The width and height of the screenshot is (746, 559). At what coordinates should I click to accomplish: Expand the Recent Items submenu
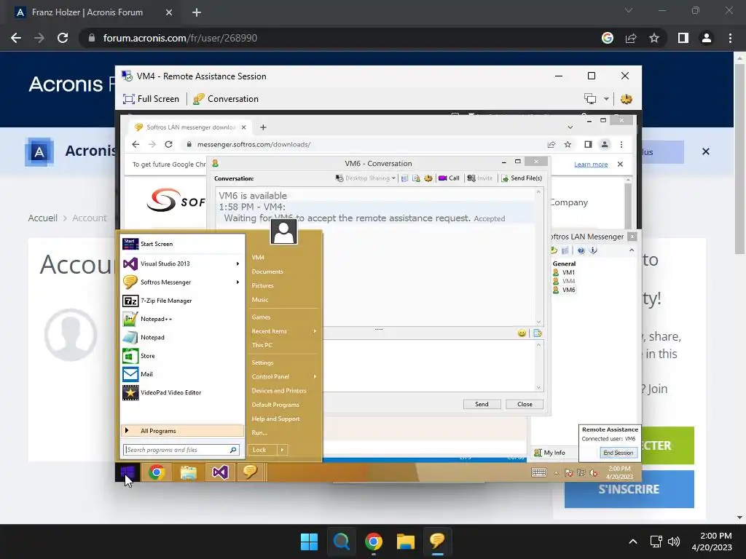click(x=283, y=331)
